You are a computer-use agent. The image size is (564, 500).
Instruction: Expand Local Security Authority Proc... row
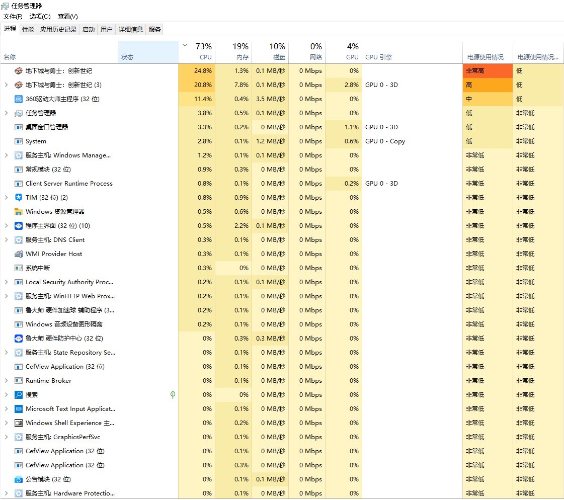click(x=6, y=282)
